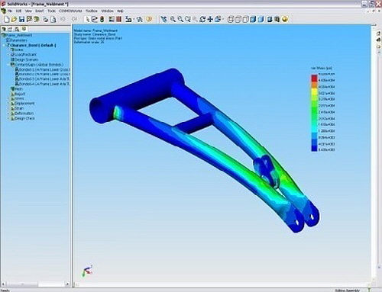Click the Hidden Lines Removed icon
382x292 pixels.
point(245,19)
